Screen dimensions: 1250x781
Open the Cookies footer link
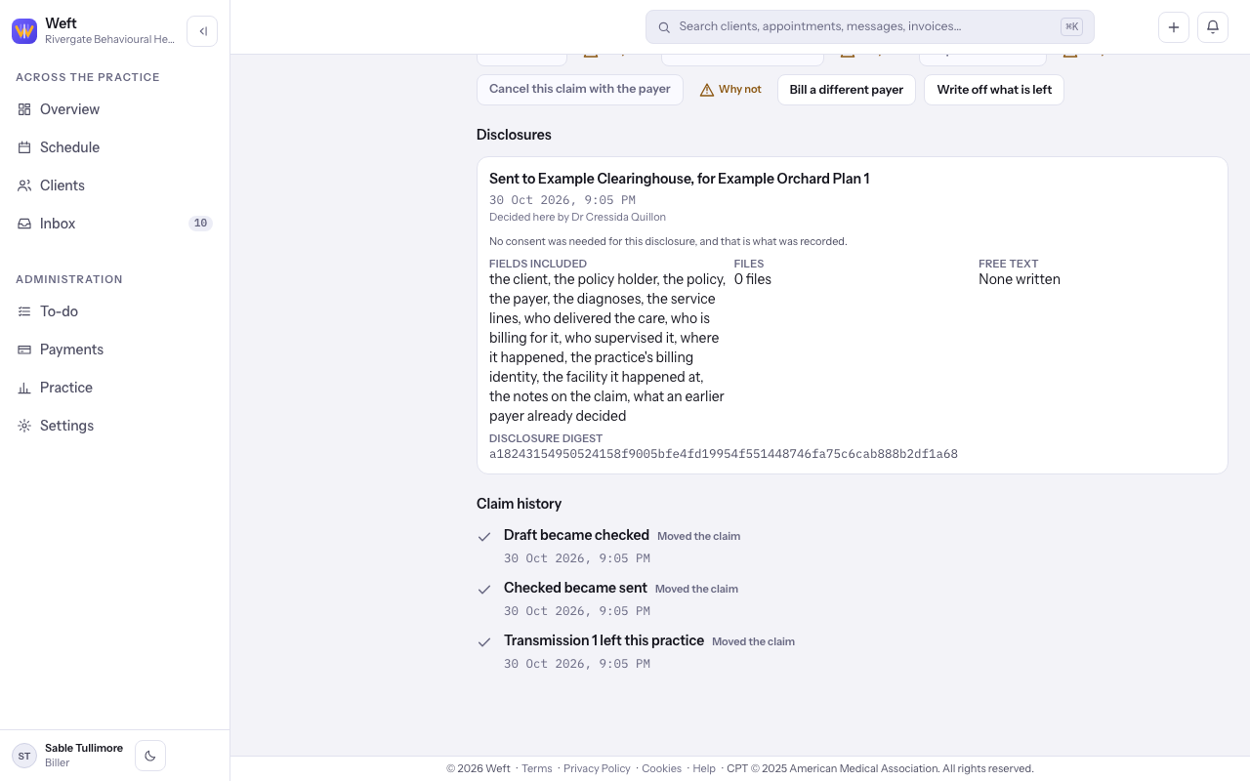tap(661, 768)
